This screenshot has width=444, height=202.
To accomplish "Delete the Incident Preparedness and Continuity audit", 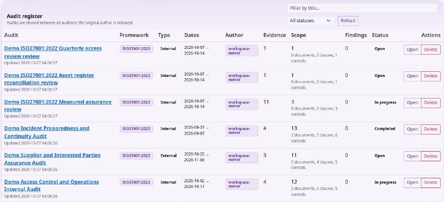I will tap(431, 129).
